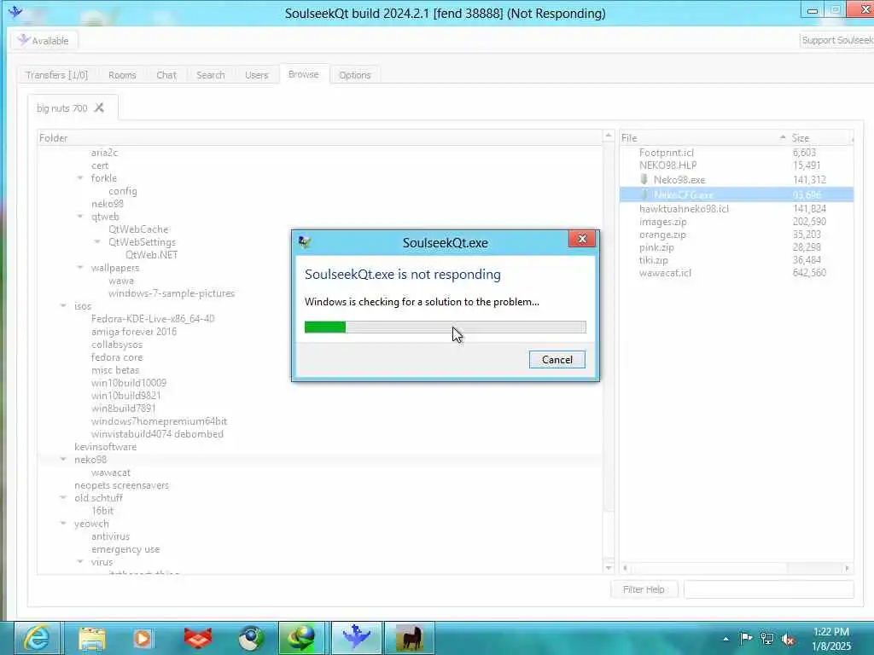874x655 pixels.
Task: Cancel the not responding dialog
Action: [x=556, y=359]
